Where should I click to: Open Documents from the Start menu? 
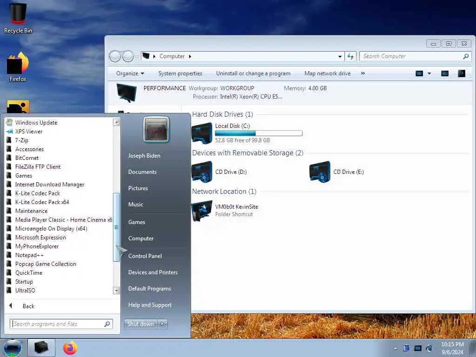tap(142, 172)
